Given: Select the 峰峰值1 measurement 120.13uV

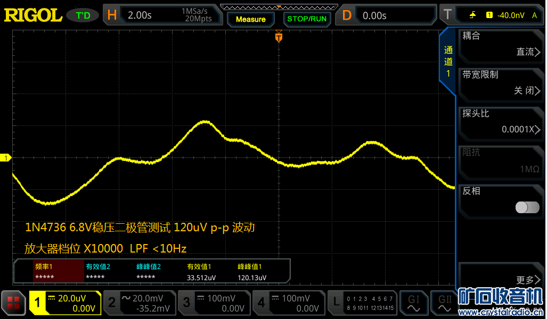Looking at the screenshot, I should 252,272.
